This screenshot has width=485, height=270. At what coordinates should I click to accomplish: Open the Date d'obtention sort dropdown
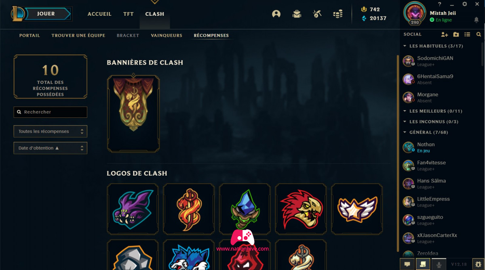pyautogui.click(x=51, y=148)
